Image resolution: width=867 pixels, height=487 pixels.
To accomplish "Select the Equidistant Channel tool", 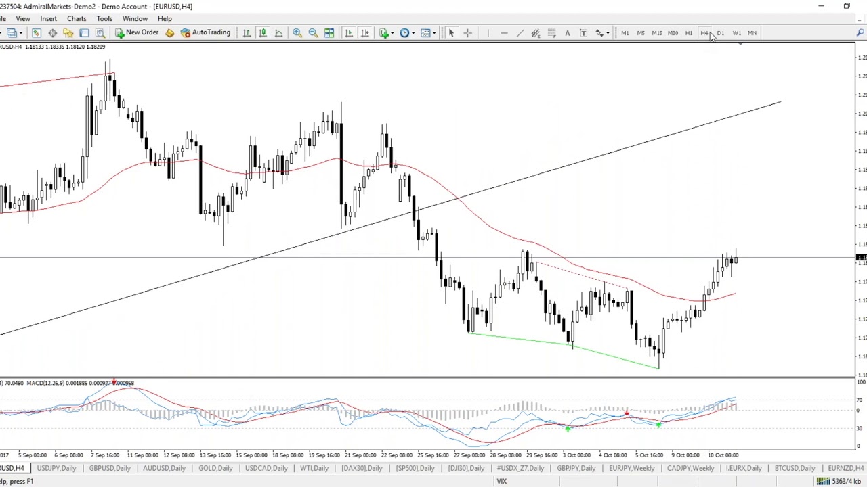I will coord(536,32).
